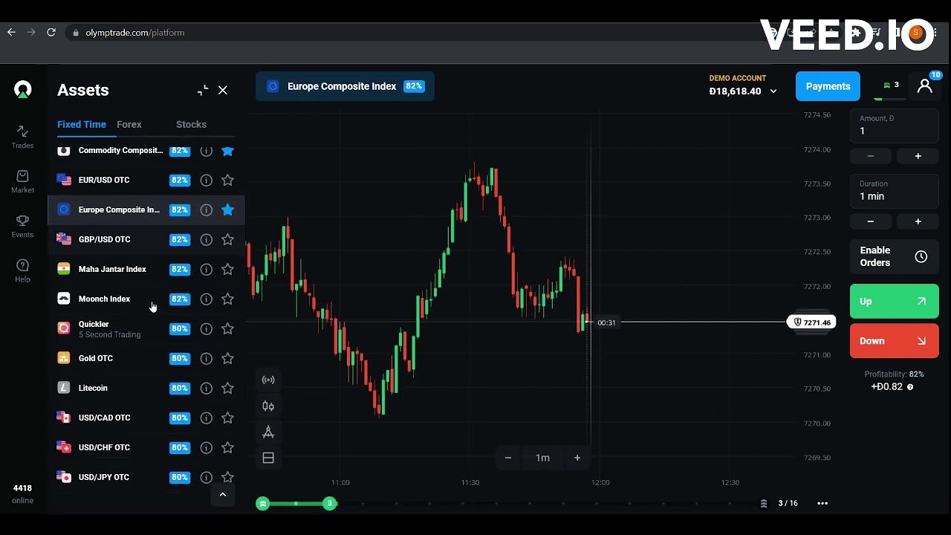Favorite Maha Jantar Index star

tap(228, 269)
